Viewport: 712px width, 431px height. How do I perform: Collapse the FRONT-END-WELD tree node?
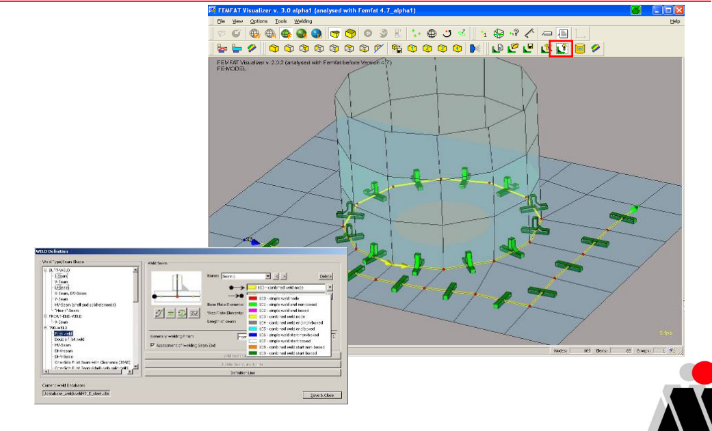click(x=45, y=316)
